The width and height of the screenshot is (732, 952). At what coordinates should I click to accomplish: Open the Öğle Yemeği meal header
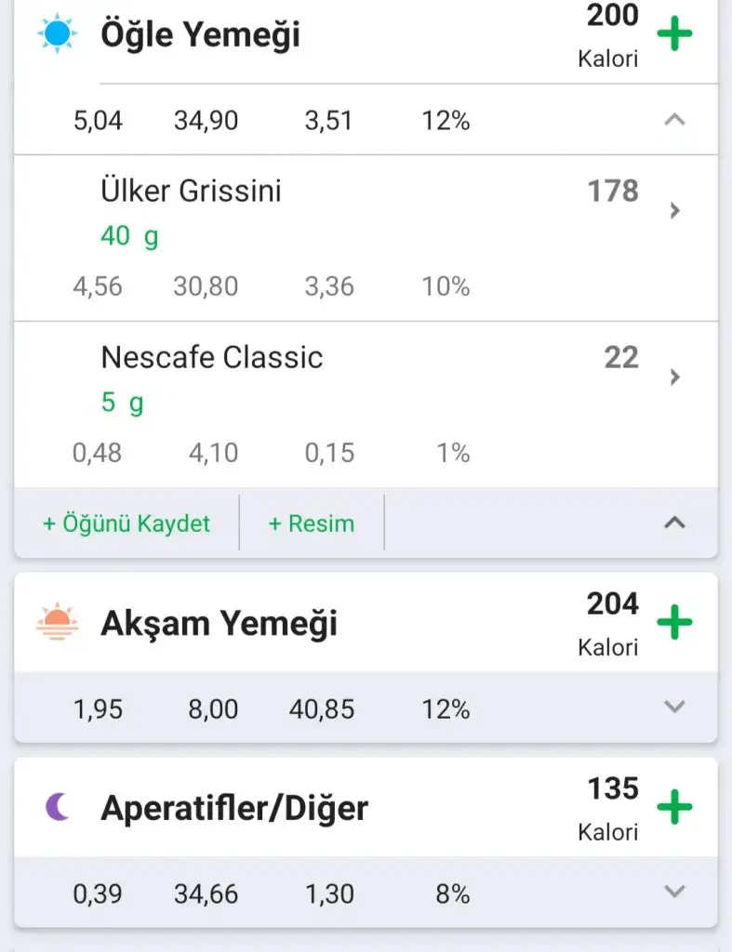(x=200, y=35)
